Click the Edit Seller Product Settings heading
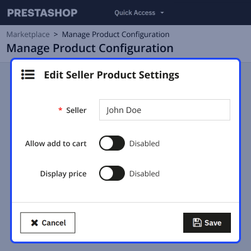This screenshot has width=251, height=251. click(x=112, y=75)
